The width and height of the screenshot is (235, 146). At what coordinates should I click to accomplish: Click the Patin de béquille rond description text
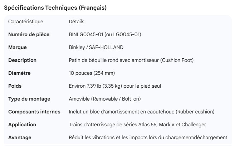pos(131,60)
